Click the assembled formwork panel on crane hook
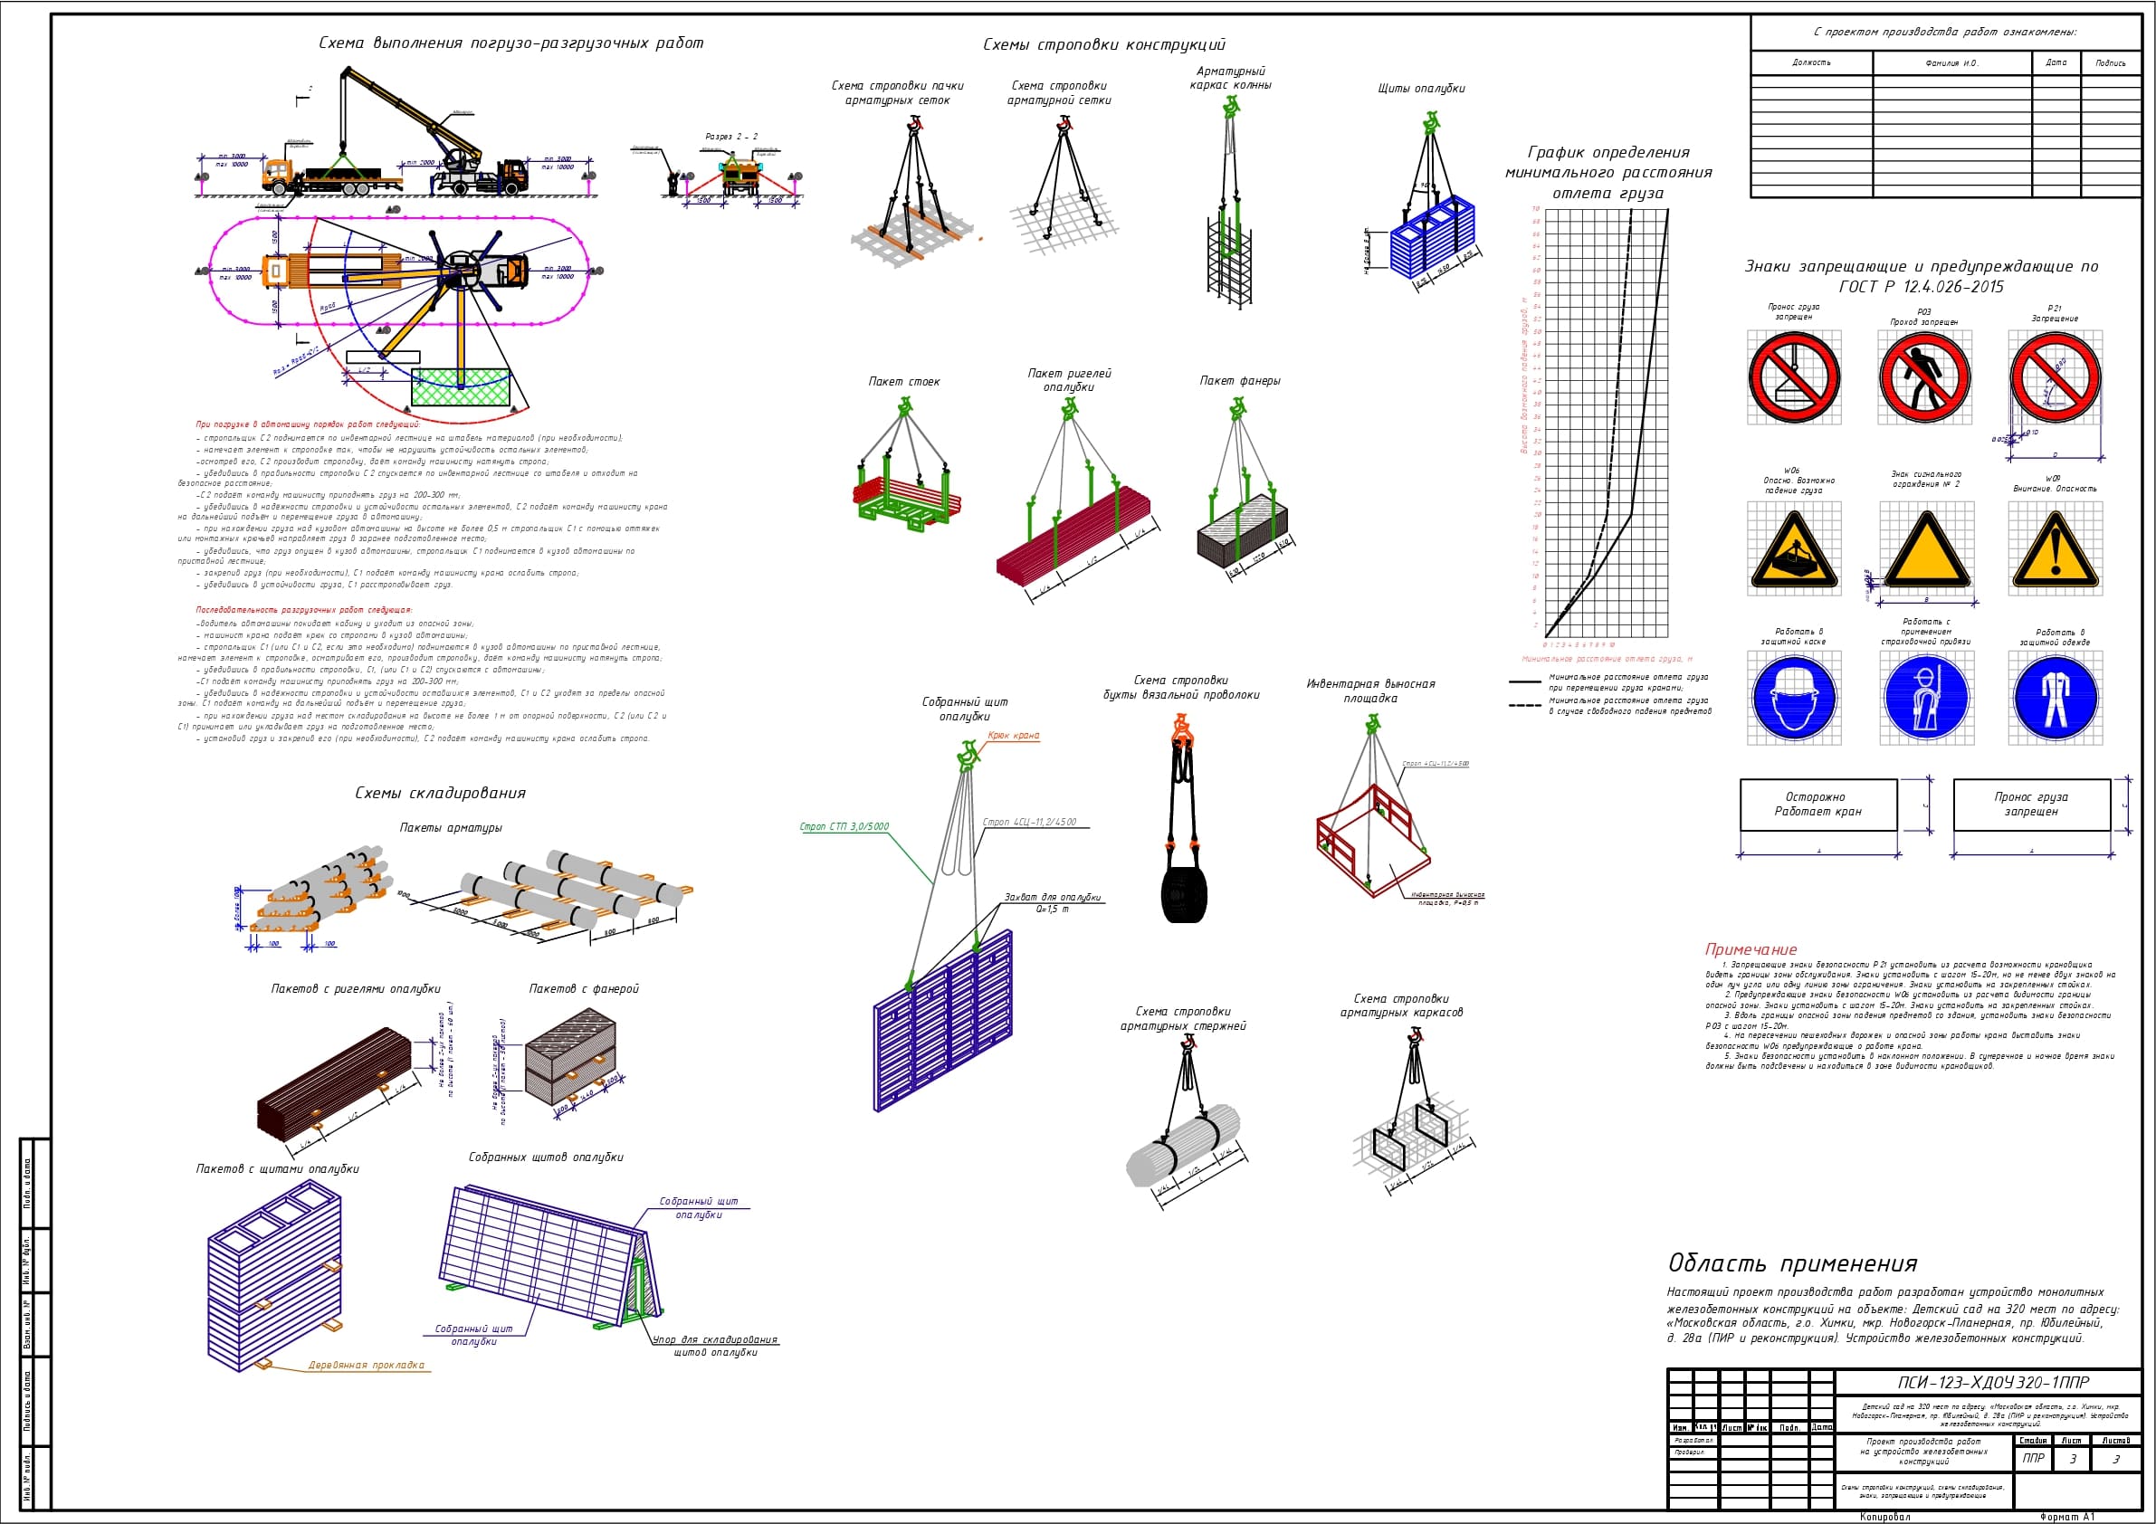This screenshot has height=1524, width=2156. pyautogui.click(x=944, y=925)
